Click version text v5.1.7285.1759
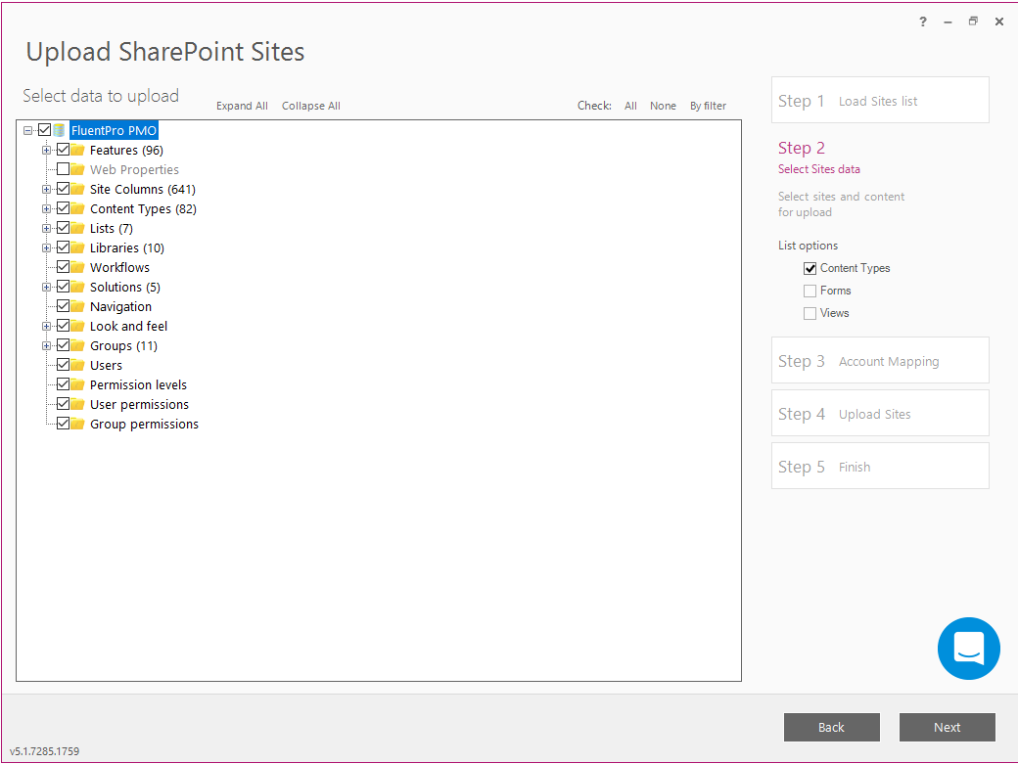This screenshot has height=764, width=1018. pyautogui.click(x=44, y=751)
